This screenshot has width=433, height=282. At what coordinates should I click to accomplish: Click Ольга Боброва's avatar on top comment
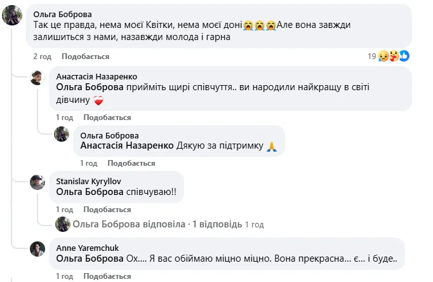pyautogui.click(x=13, y=16)
